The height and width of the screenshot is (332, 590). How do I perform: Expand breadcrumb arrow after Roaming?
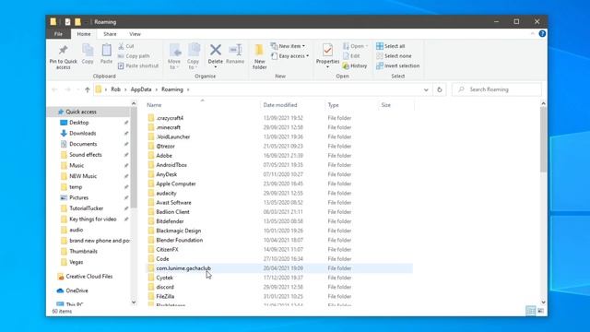click(x=188, y=89)
